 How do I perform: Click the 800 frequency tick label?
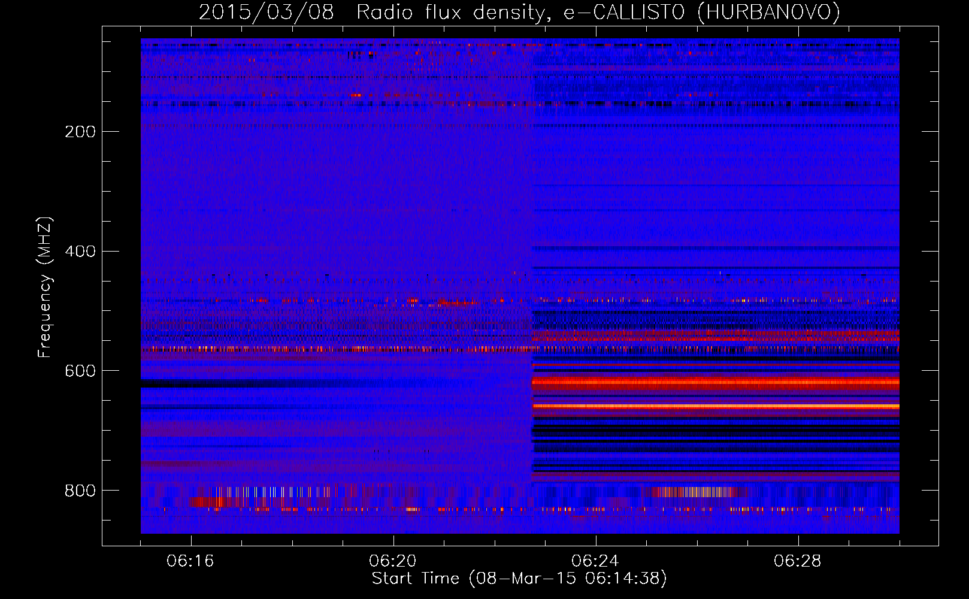(x=80, y=491)
